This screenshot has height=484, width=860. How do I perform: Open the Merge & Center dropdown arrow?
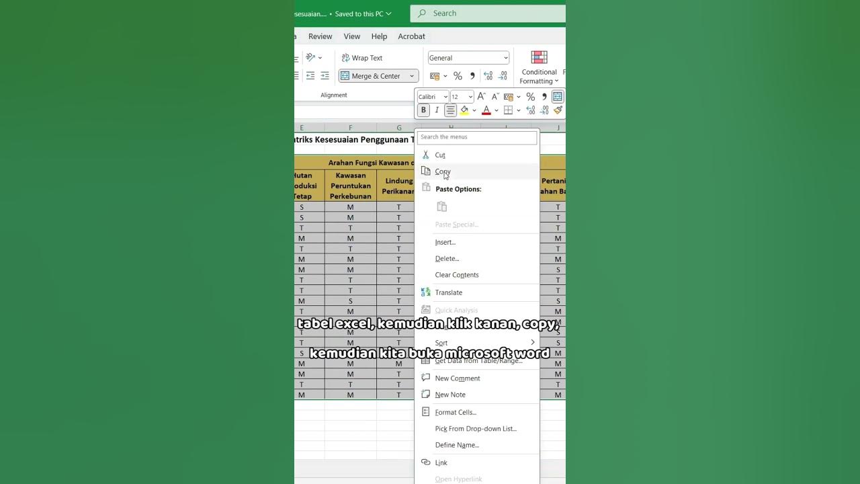click(x=412, y=76)
